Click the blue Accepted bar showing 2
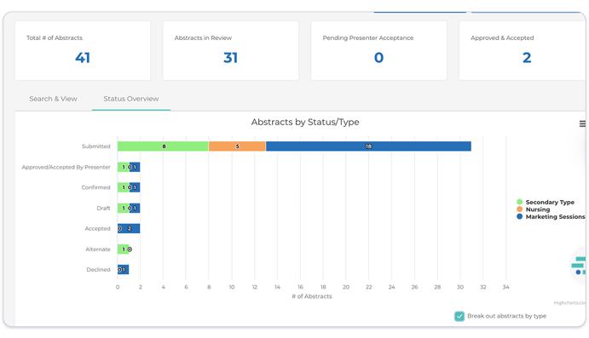This screenshot has height=338, width=589. point(129,228)
